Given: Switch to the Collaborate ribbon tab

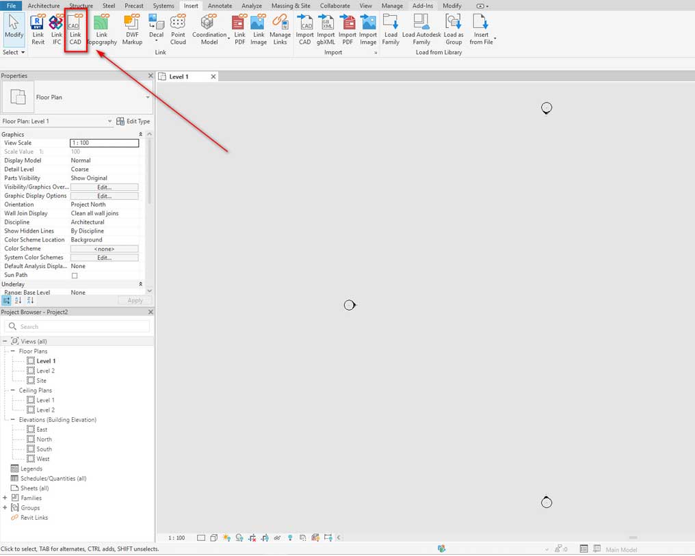Looking at the screenshot, I should click(x=335, y=5).
